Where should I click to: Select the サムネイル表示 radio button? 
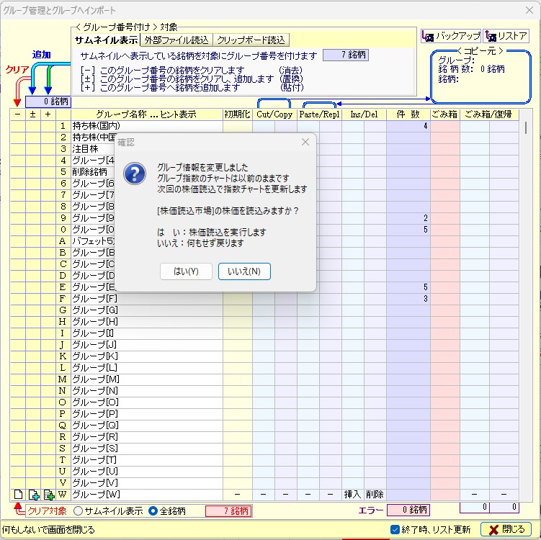(x=78, y=511)
